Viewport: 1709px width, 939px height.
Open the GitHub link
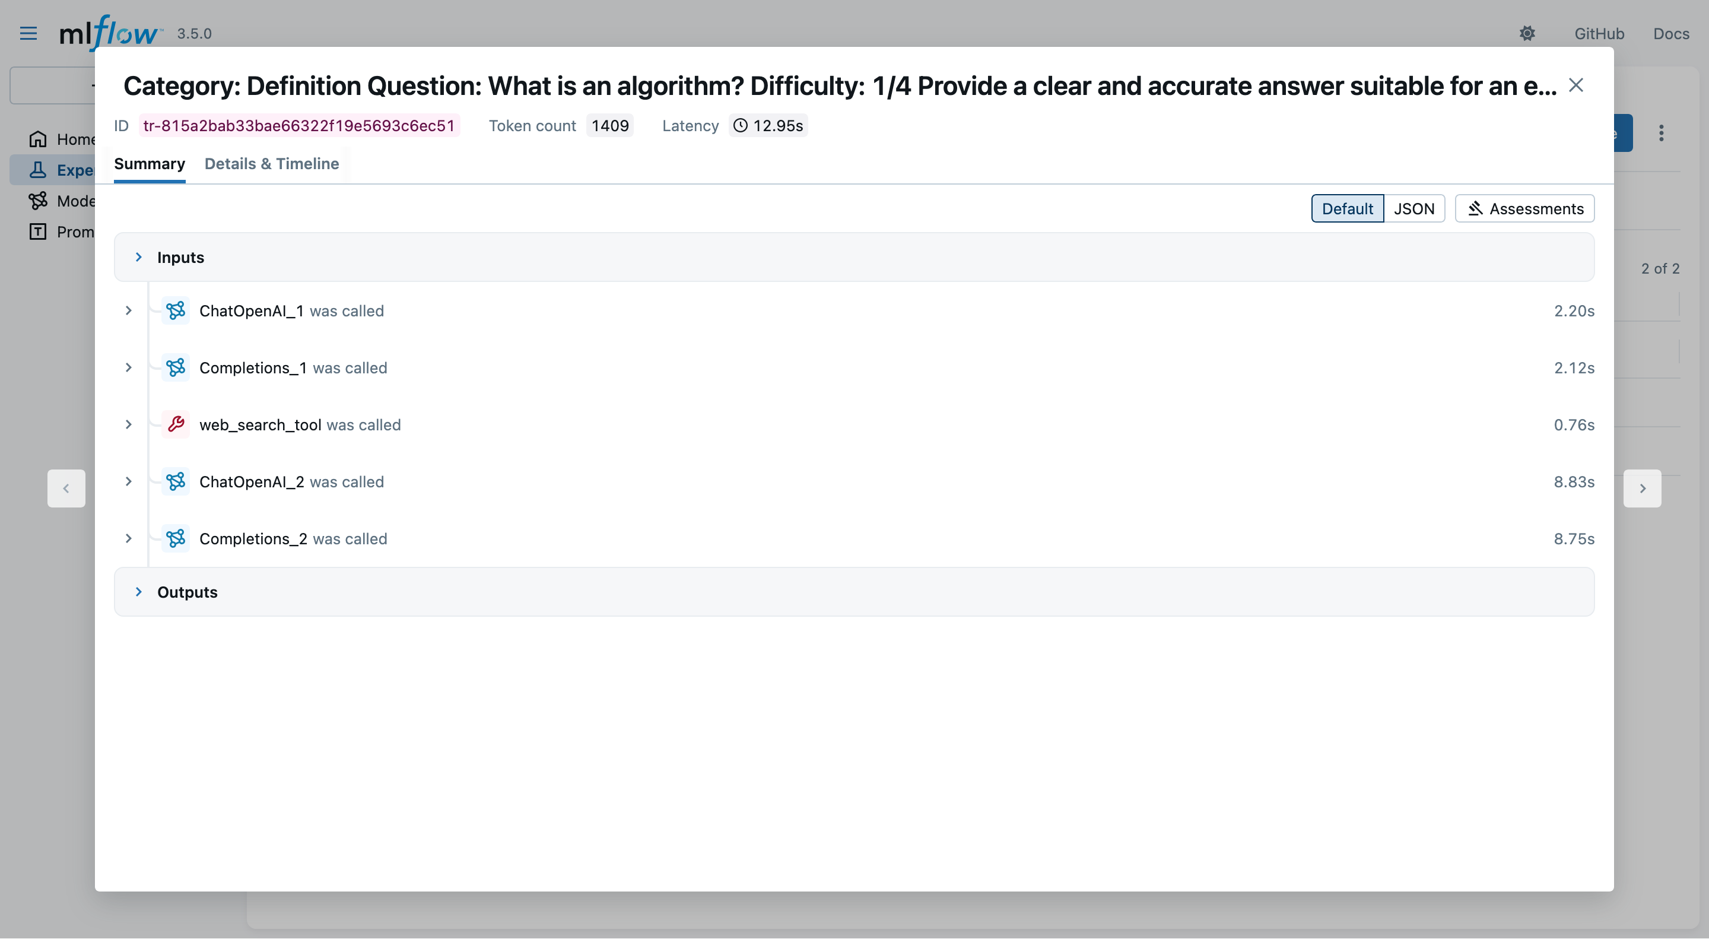tap(1599, 33)
